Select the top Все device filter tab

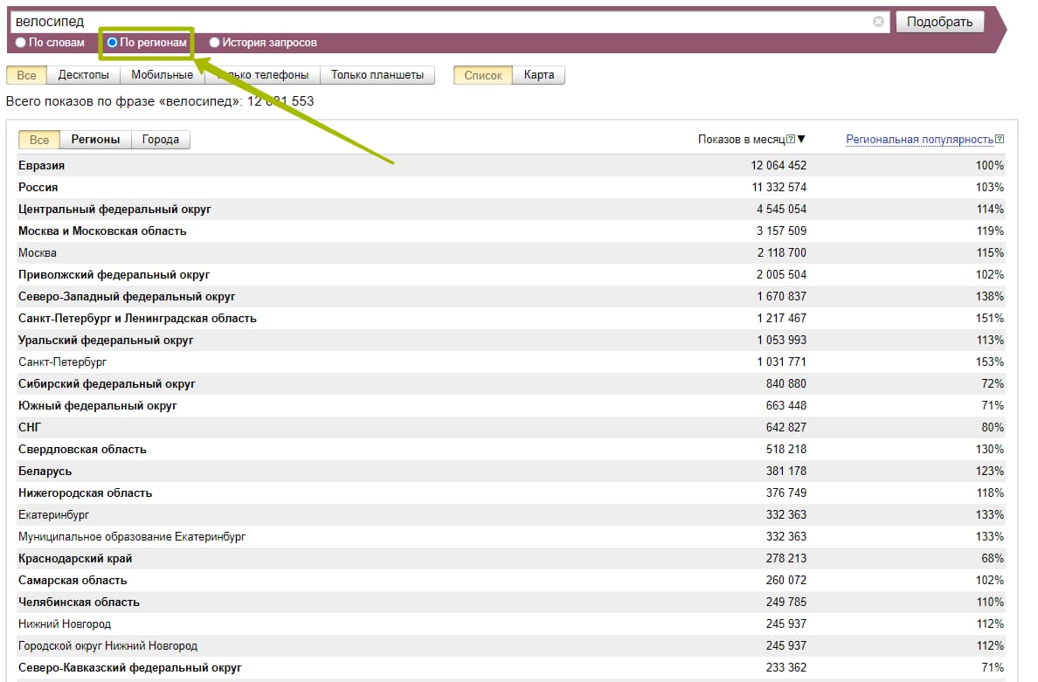pos(26,75)
